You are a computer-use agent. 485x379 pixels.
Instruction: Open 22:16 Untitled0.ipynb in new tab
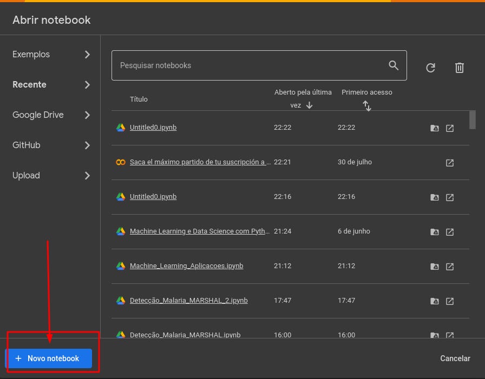pyautogui.click(x=450, y=197)
